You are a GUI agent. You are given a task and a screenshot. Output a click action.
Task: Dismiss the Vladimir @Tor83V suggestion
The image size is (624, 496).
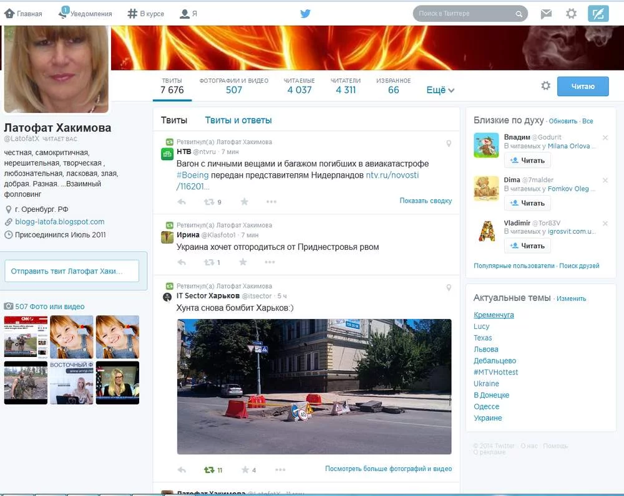605,223
